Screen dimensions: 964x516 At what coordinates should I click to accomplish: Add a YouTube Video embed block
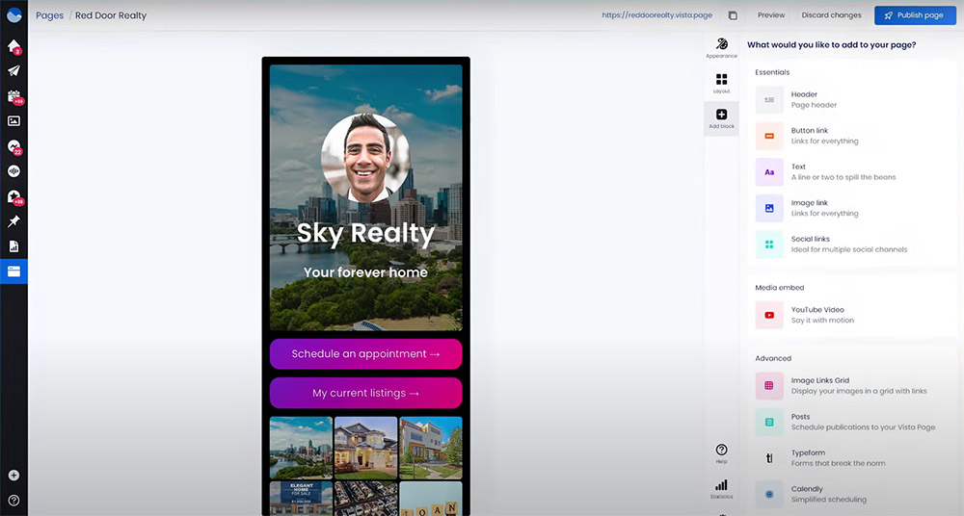(851, 315)
